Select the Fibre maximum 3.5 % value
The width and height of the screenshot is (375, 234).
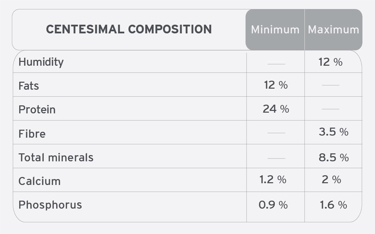[333, 132]
